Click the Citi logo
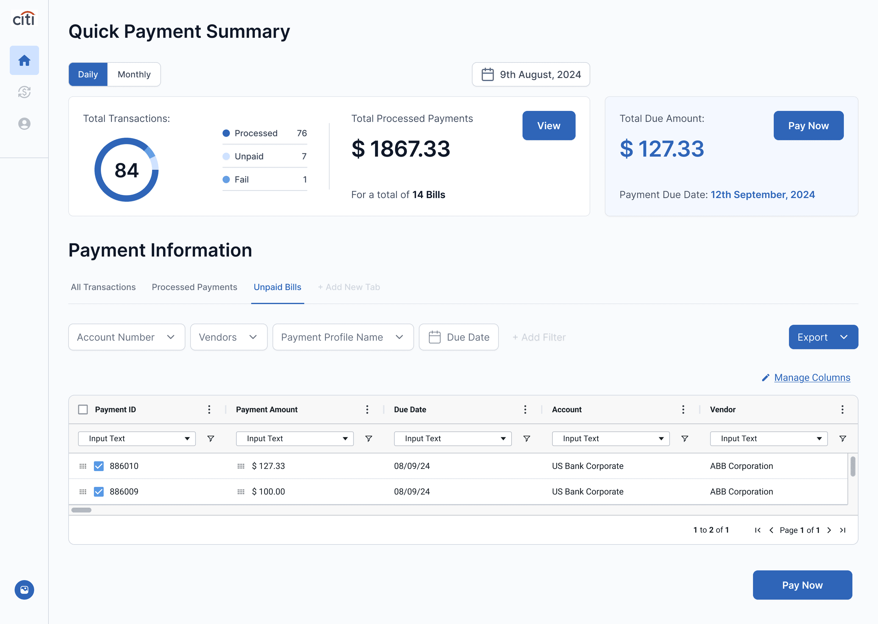 click(24, 19)
